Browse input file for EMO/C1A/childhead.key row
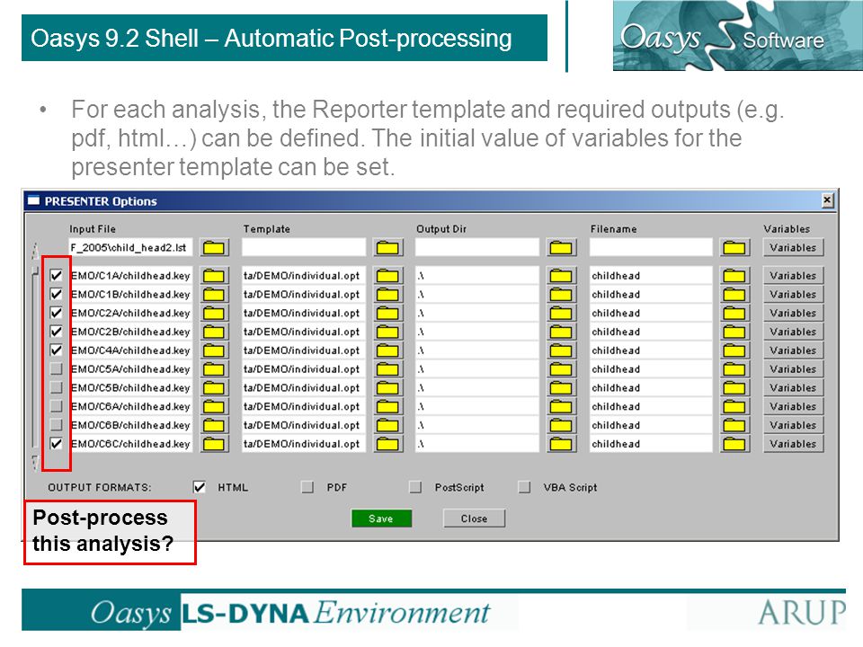 coord(214,276)
